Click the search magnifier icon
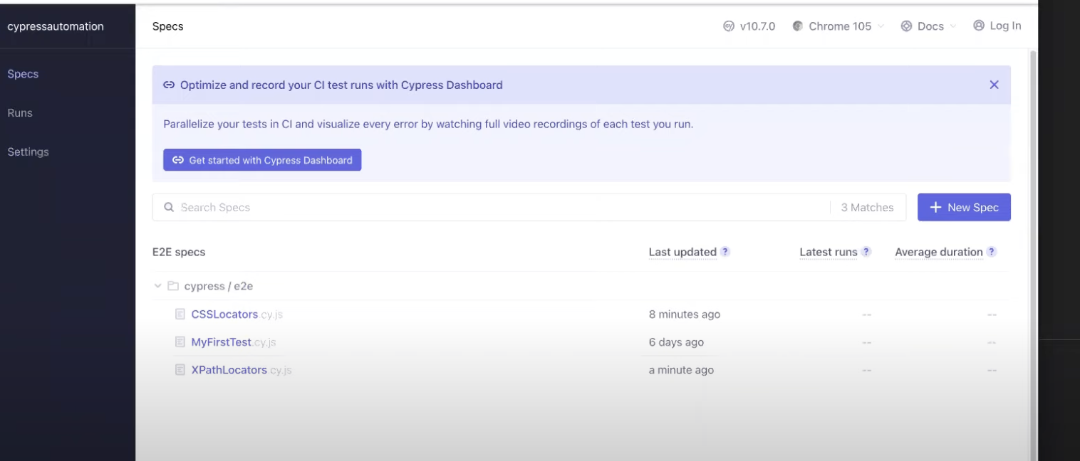This screenshot has width=1080, height=461. tap(169, 207)
